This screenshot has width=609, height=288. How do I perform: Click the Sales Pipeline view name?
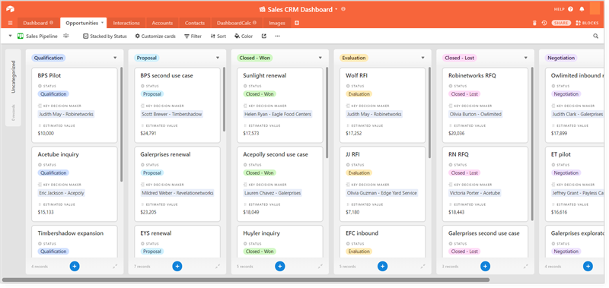click(x=42, y=36)
